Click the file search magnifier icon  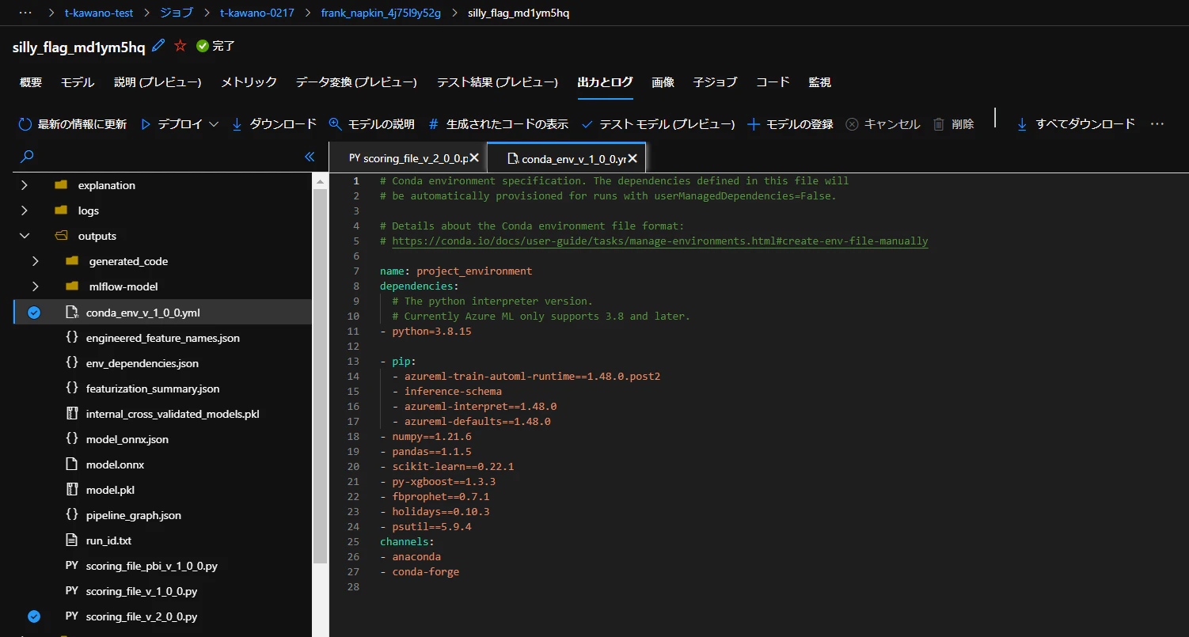pyautogui.click(x=27, y=157)
